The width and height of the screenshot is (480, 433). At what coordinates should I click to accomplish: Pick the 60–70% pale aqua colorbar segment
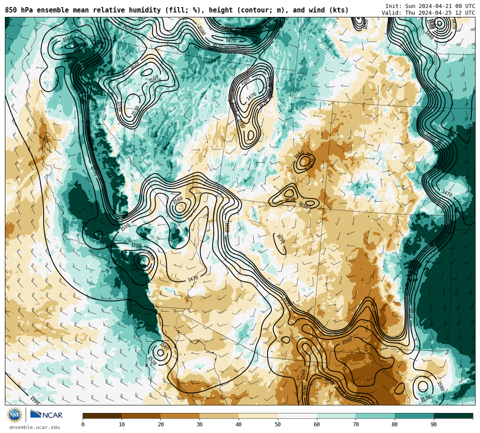point(336,416)
